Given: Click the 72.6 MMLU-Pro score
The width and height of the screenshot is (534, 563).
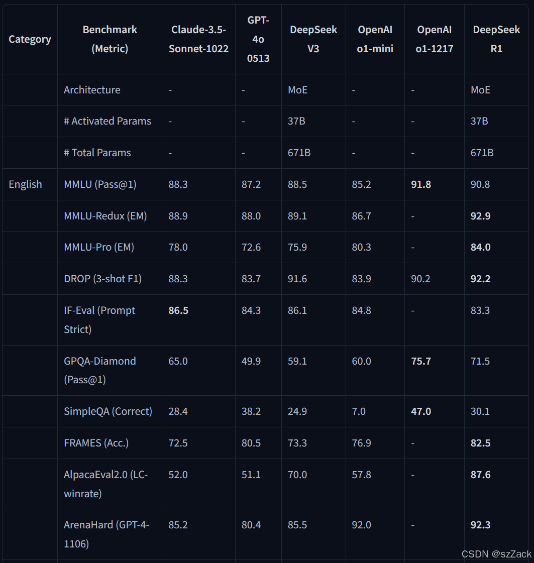Looking at the screenshot, I should (x=251, y=247).
